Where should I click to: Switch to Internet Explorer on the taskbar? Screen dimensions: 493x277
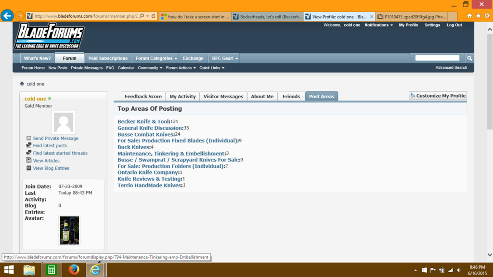(x=95, y=270)
